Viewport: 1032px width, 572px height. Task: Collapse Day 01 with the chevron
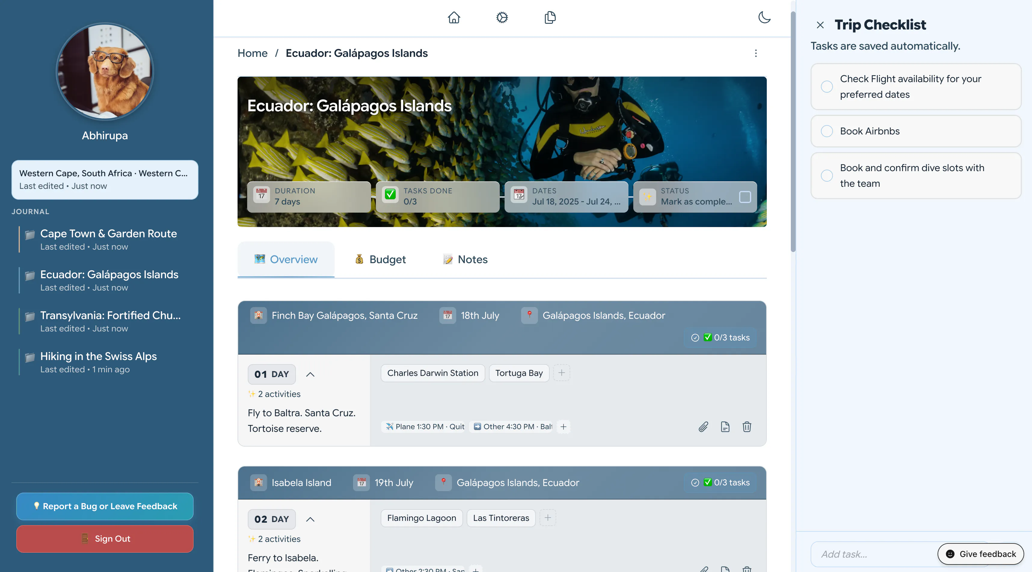[x=310, y=374]
